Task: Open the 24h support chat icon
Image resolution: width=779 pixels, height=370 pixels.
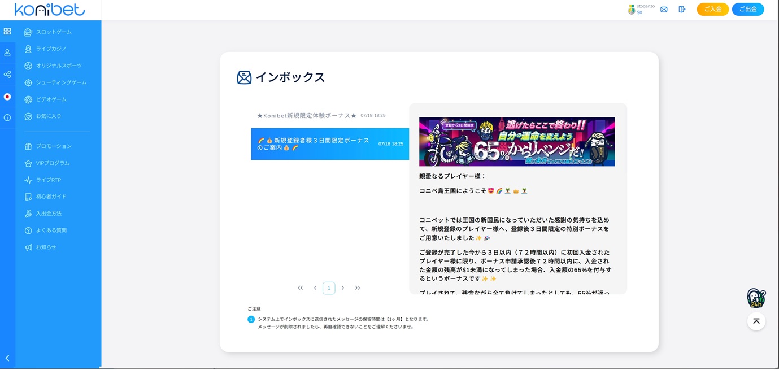Action: [x=756, y=298]
